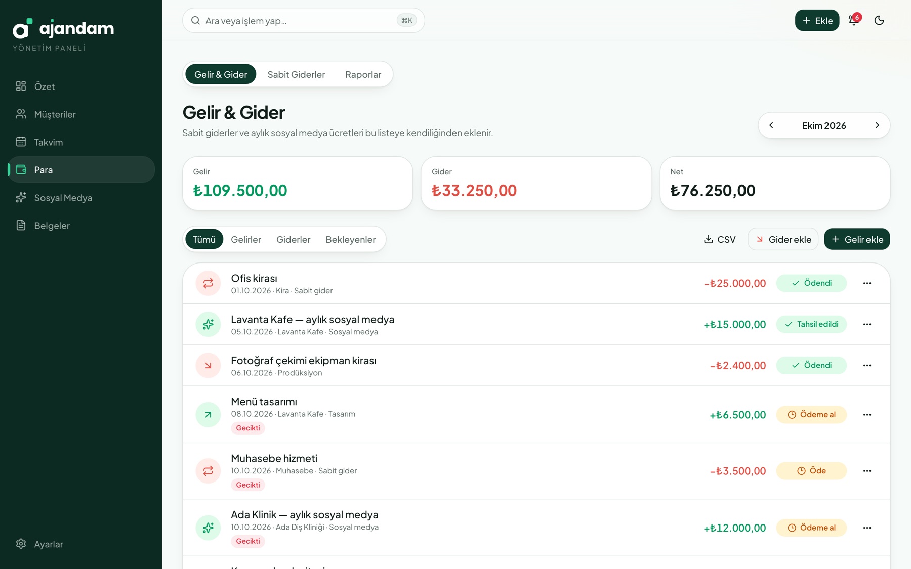Export transactions as CSV
Viewport: 911px width, 569px height.
click(719, 239)
